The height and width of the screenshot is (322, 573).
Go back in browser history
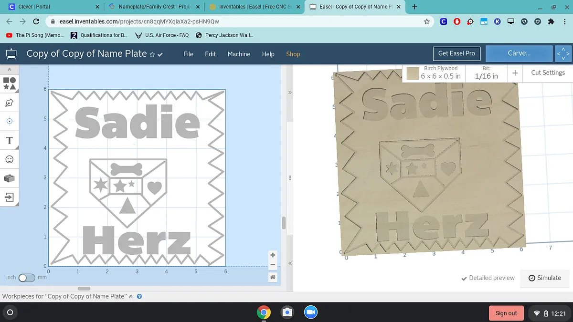pyautogui.click(x=9, y=21)
